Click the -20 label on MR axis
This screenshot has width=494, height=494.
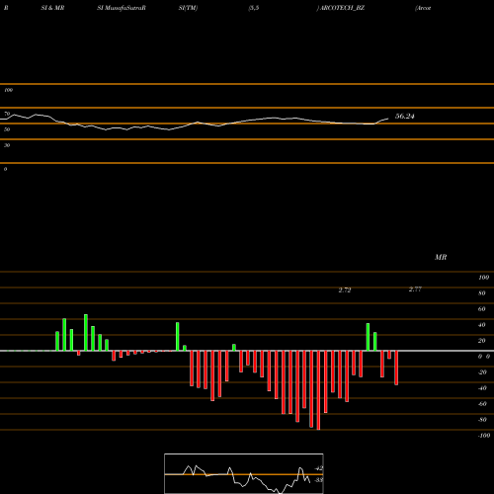click(482, 372)
